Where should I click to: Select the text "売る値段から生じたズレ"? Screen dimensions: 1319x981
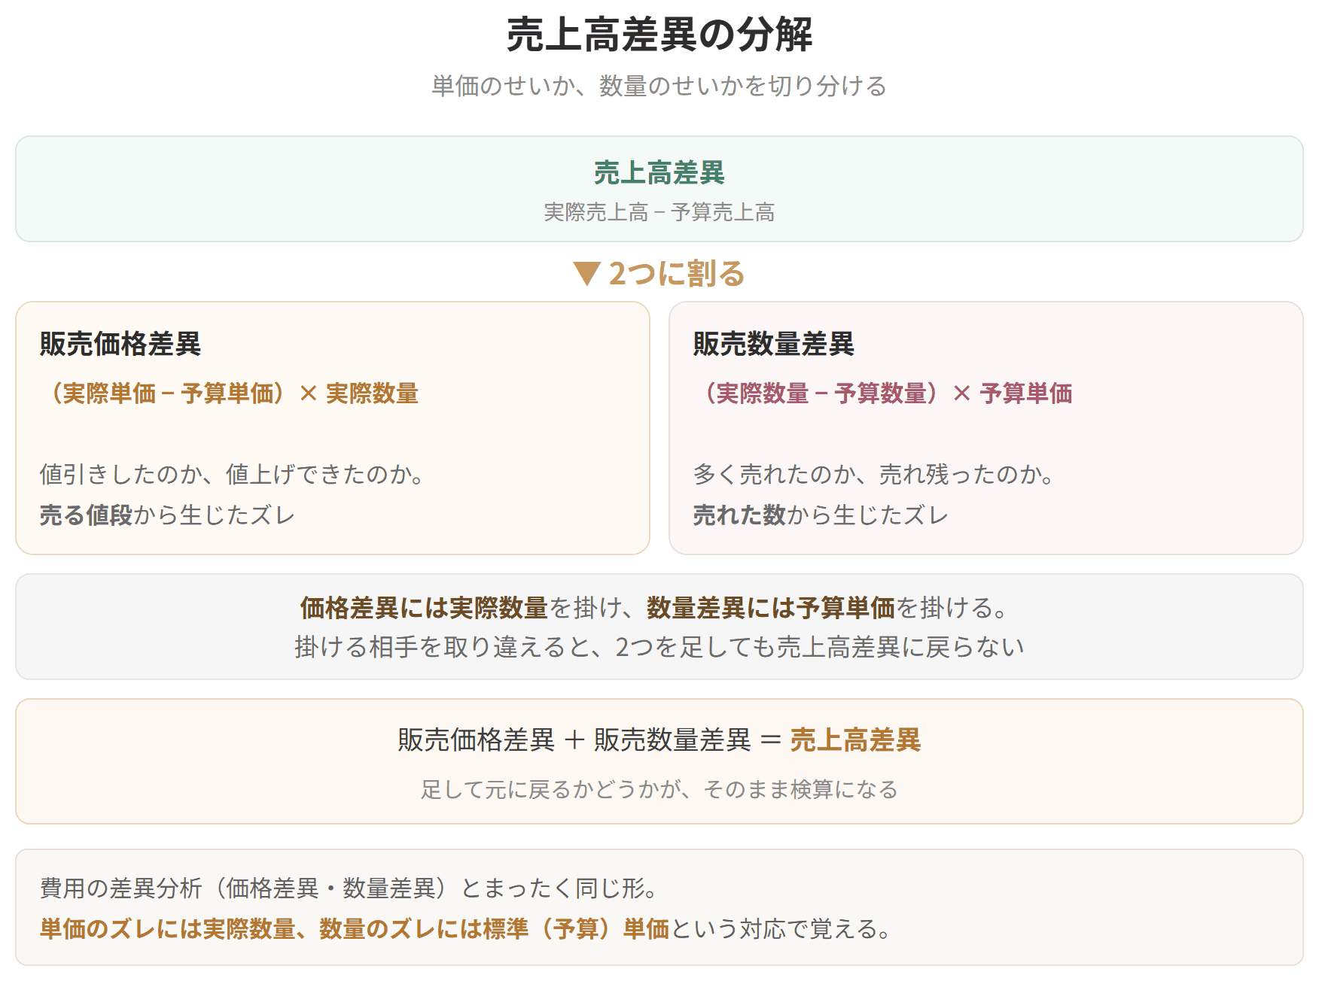point(167,515)
